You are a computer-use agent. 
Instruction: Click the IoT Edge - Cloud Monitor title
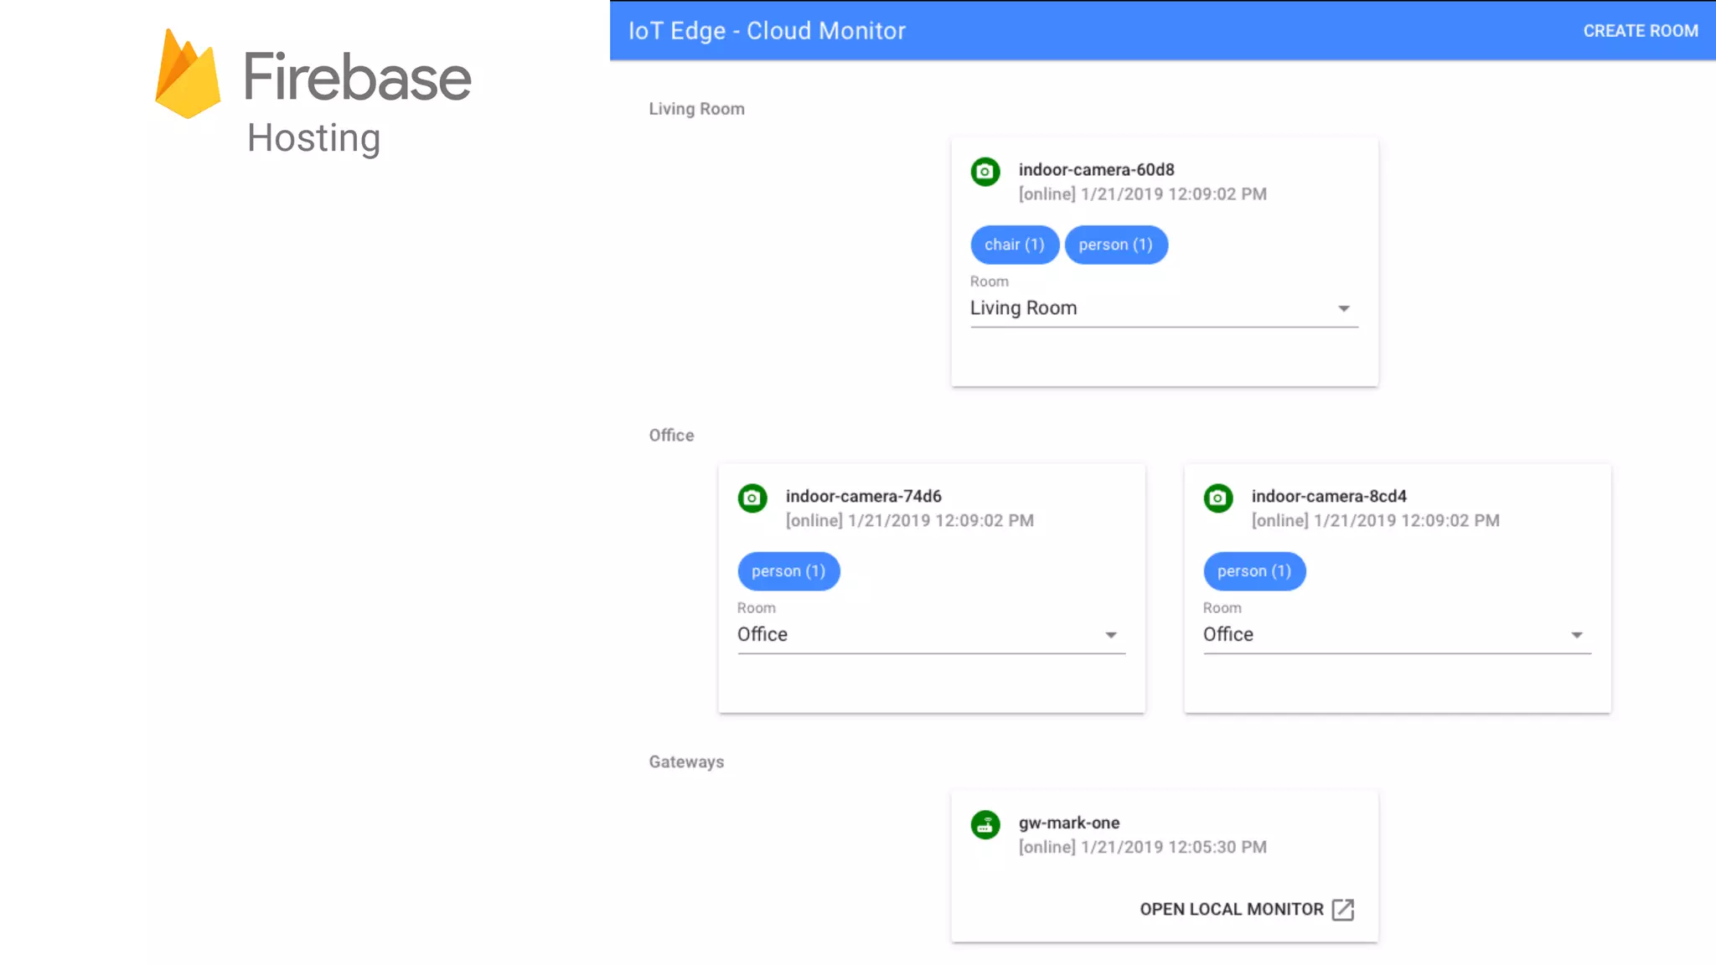767,31
